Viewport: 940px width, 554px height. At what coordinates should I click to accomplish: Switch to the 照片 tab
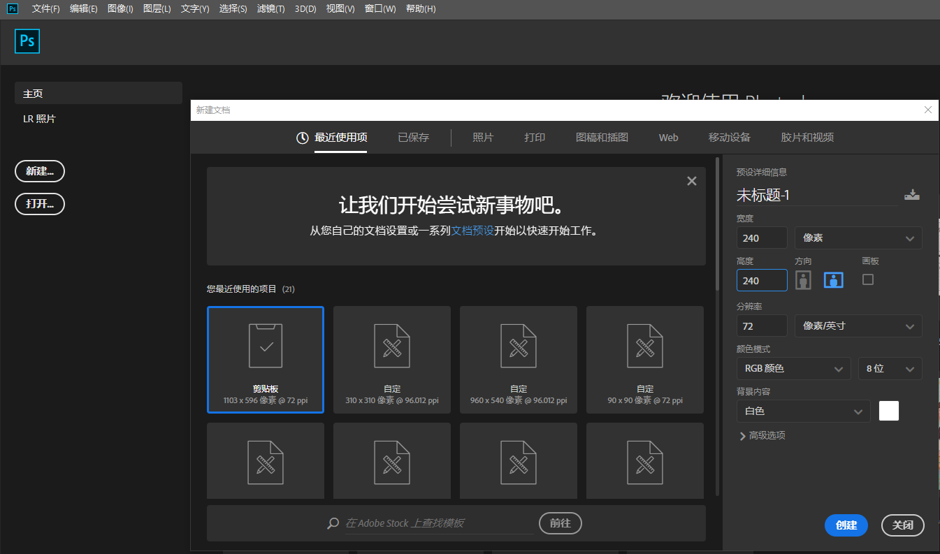point(483,138)
